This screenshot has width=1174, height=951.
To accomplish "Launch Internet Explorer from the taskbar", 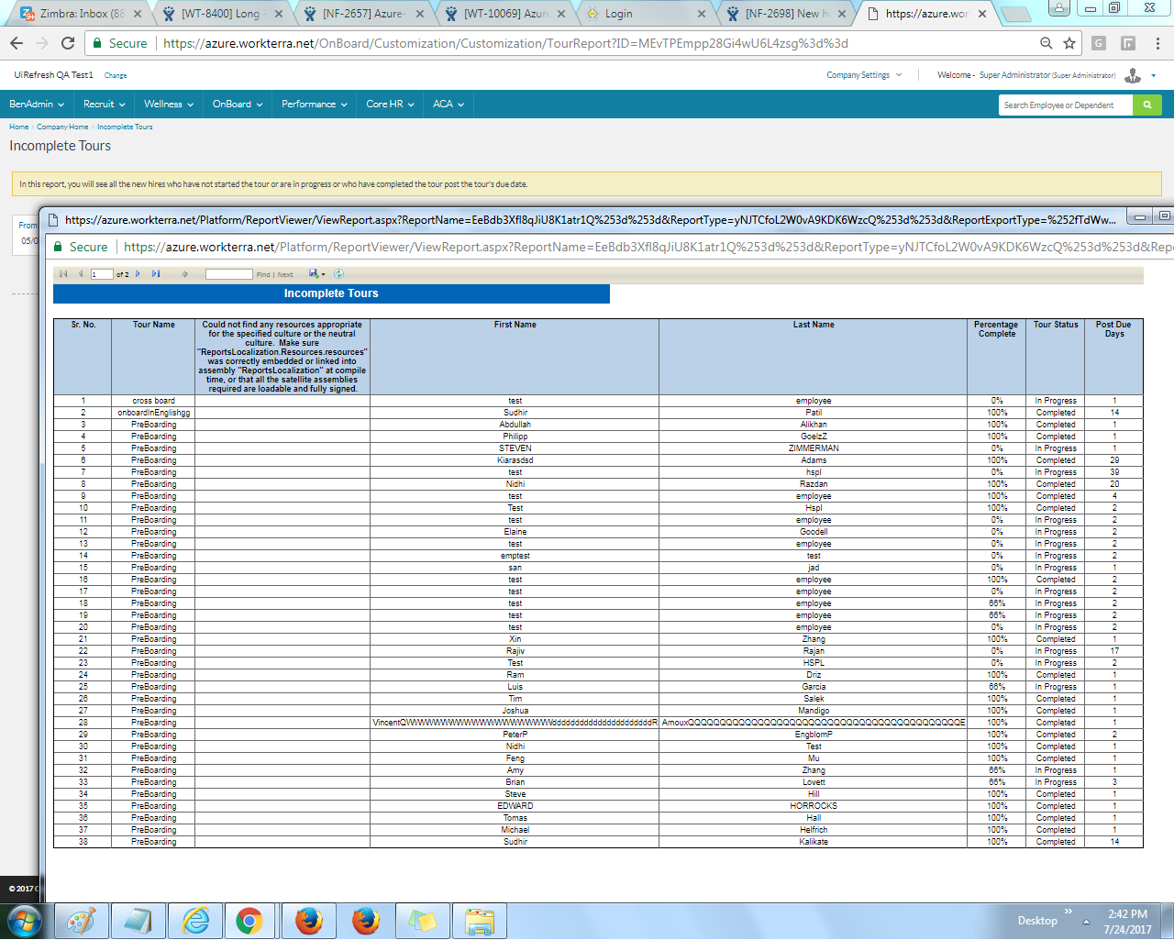I will point(195,921).
